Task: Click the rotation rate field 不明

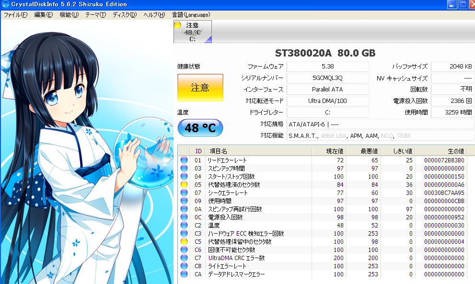Action: coord(452,89)
